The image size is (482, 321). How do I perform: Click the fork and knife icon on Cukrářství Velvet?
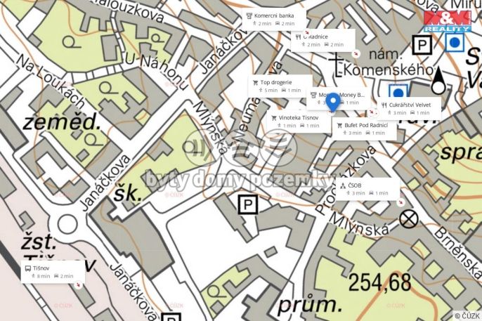[384, 105]
